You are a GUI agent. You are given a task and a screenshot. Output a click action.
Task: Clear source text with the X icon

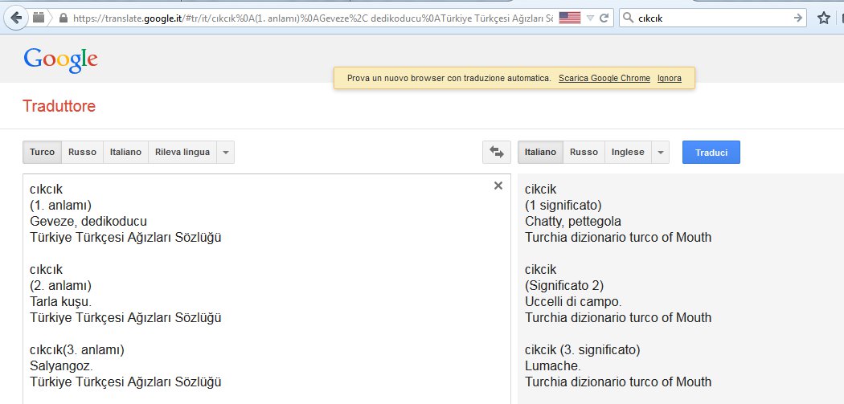pyautogui.click(x=498, y=186)
